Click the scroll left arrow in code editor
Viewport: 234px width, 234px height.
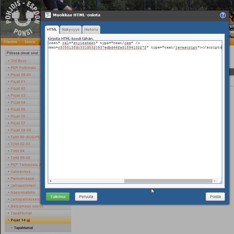50,181
